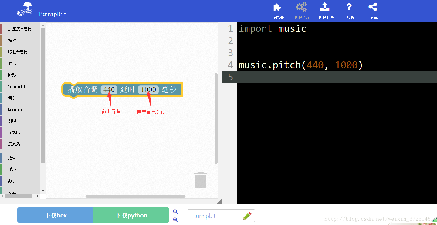Image resolution: width=437 pixels, height=225 pixels.
Task: Click the category list scroll-down arrow
Action: [43, 191]
